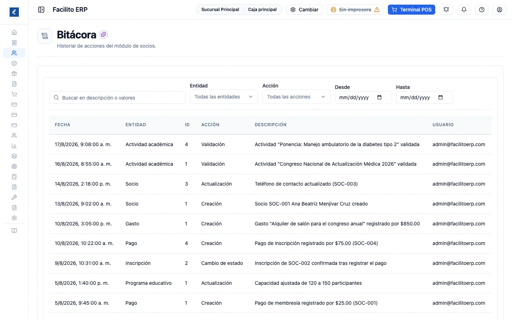
Task: Open the stacked layers icon in the sidebar
Action: [14, 156]
